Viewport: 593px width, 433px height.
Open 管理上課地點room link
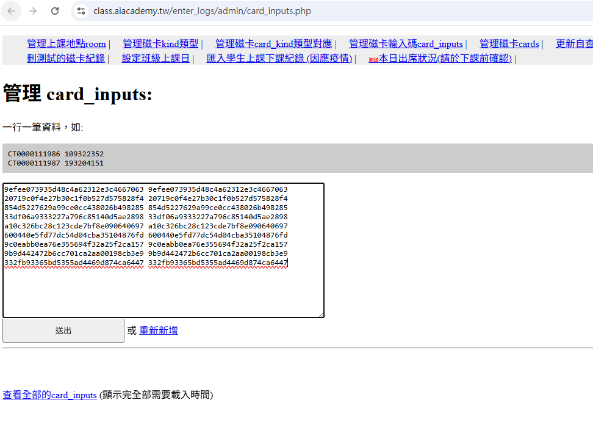pos(66,44)
